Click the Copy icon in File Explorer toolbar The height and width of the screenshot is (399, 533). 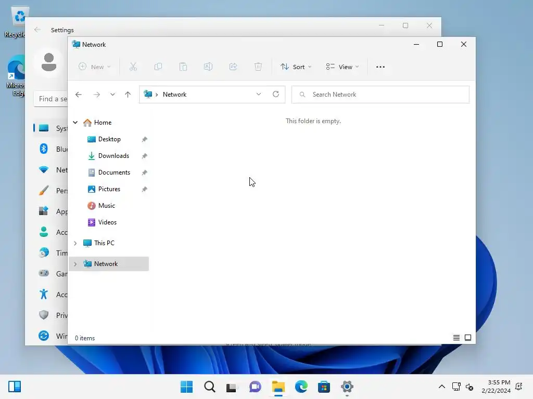coord(158,67)
